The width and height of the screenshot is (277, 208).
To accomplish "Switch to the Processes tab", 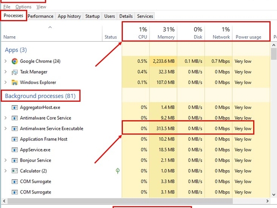I will (14, 16).
